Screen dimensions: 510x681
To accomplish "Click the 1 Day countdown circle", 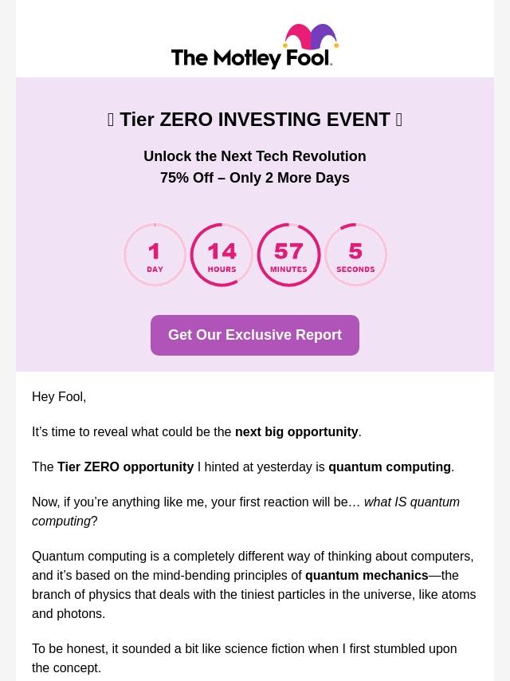I will point(155,255).
